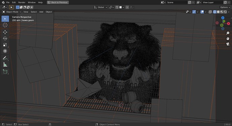Open the proportional editing falloff dropdown

tap(132, 7)
